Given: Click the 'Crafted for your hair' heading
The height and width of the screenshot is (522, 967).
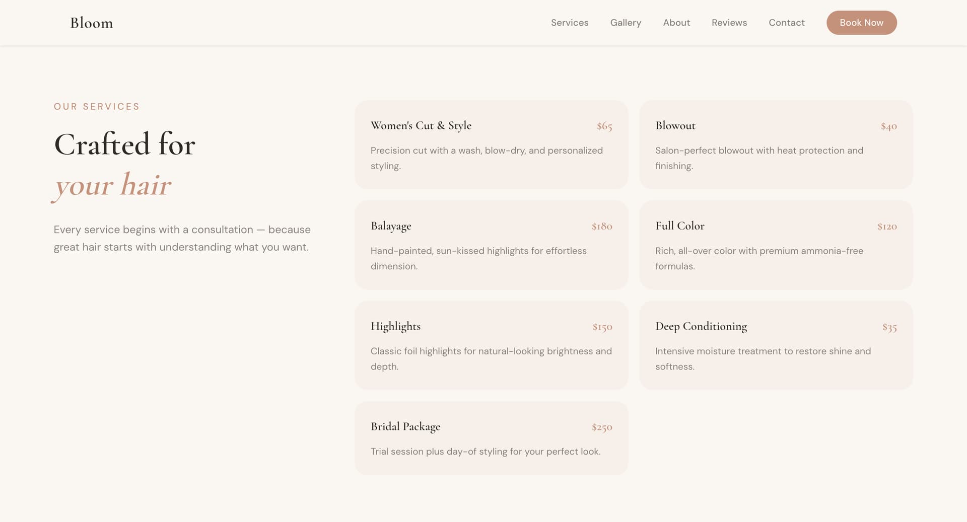Looking at the screenshot, I should point(124,164).
